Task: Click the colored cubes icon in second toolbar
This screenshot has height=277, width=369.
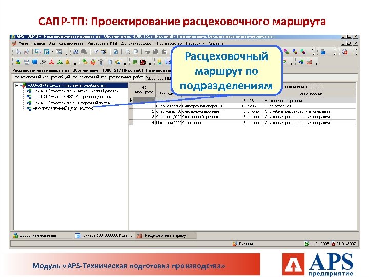Action: click(x=18, y=62)
